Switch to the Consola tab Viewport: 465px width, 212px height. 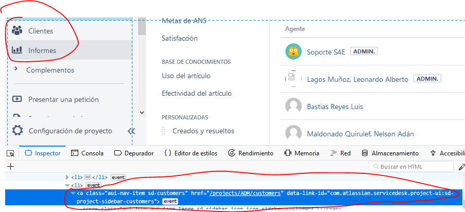87,153
